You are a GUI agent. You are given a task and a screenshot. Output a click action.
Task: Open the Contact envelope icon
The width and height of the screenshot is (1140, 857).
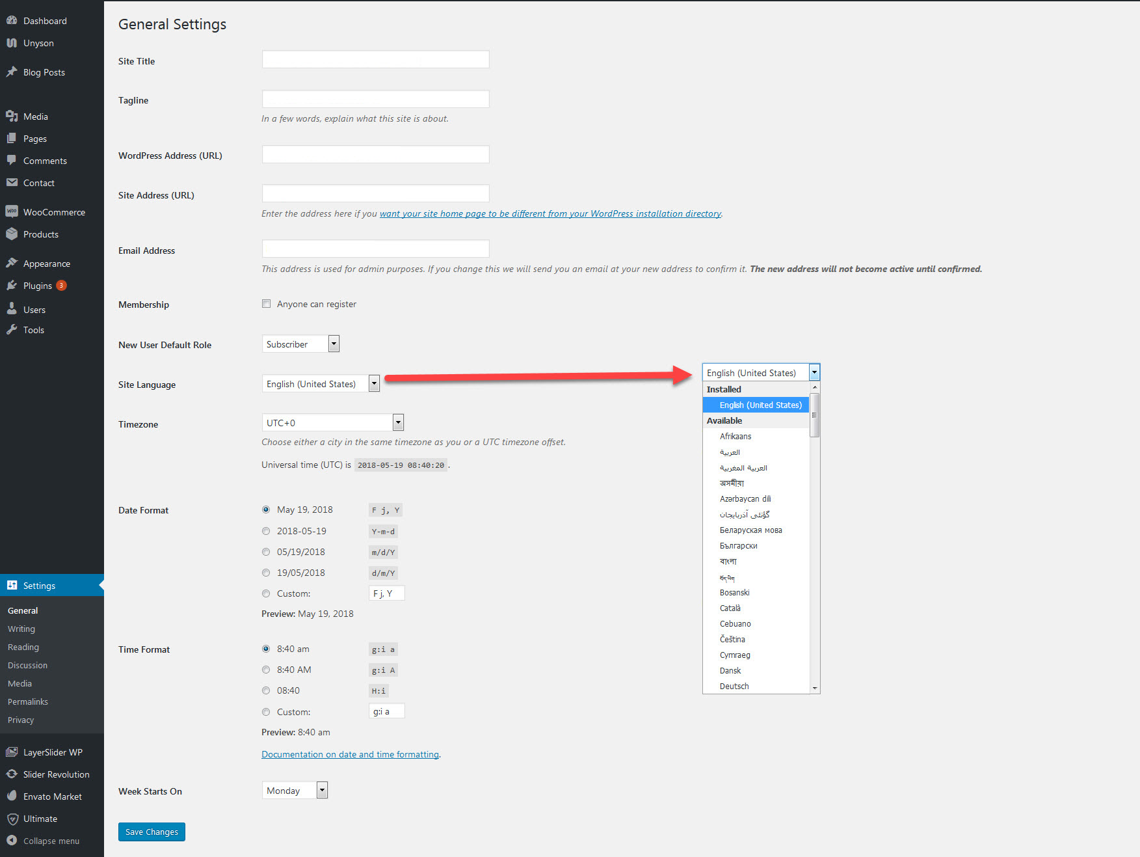pos(12,183)
